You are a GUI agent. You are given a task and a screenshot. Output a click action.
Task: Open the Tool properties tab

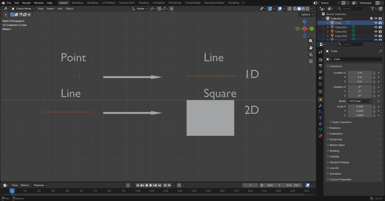[320, 52]
